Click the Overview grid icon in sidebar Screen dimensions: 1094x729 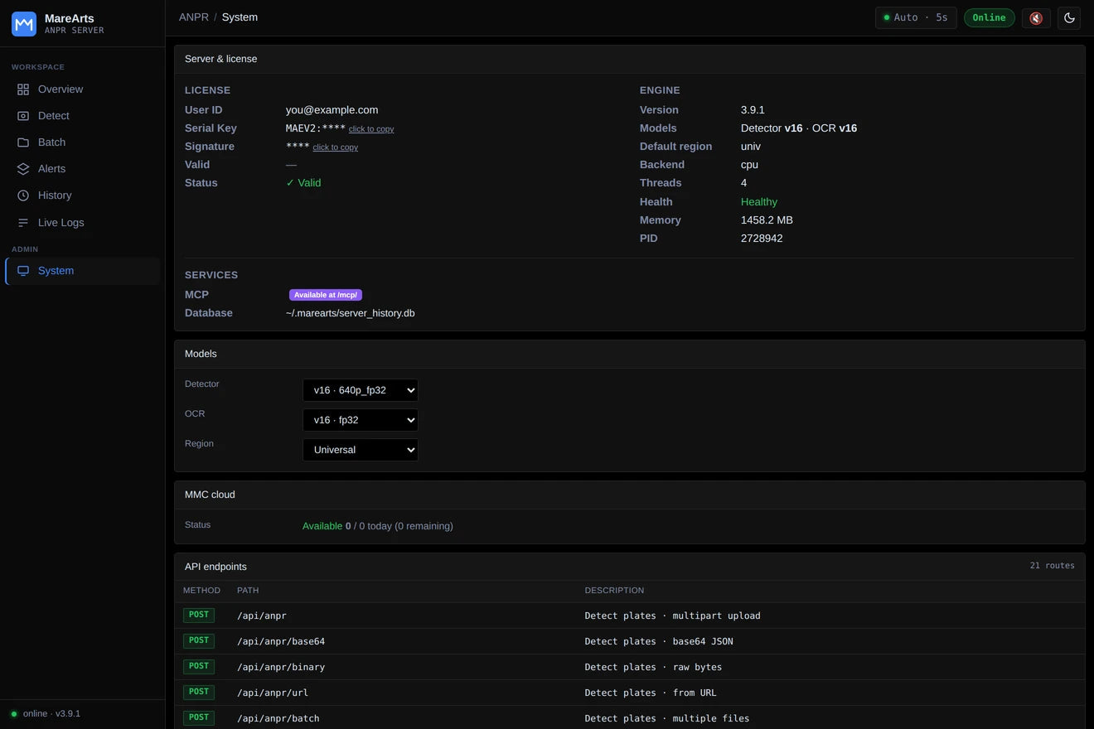click(x=23, y=89)
